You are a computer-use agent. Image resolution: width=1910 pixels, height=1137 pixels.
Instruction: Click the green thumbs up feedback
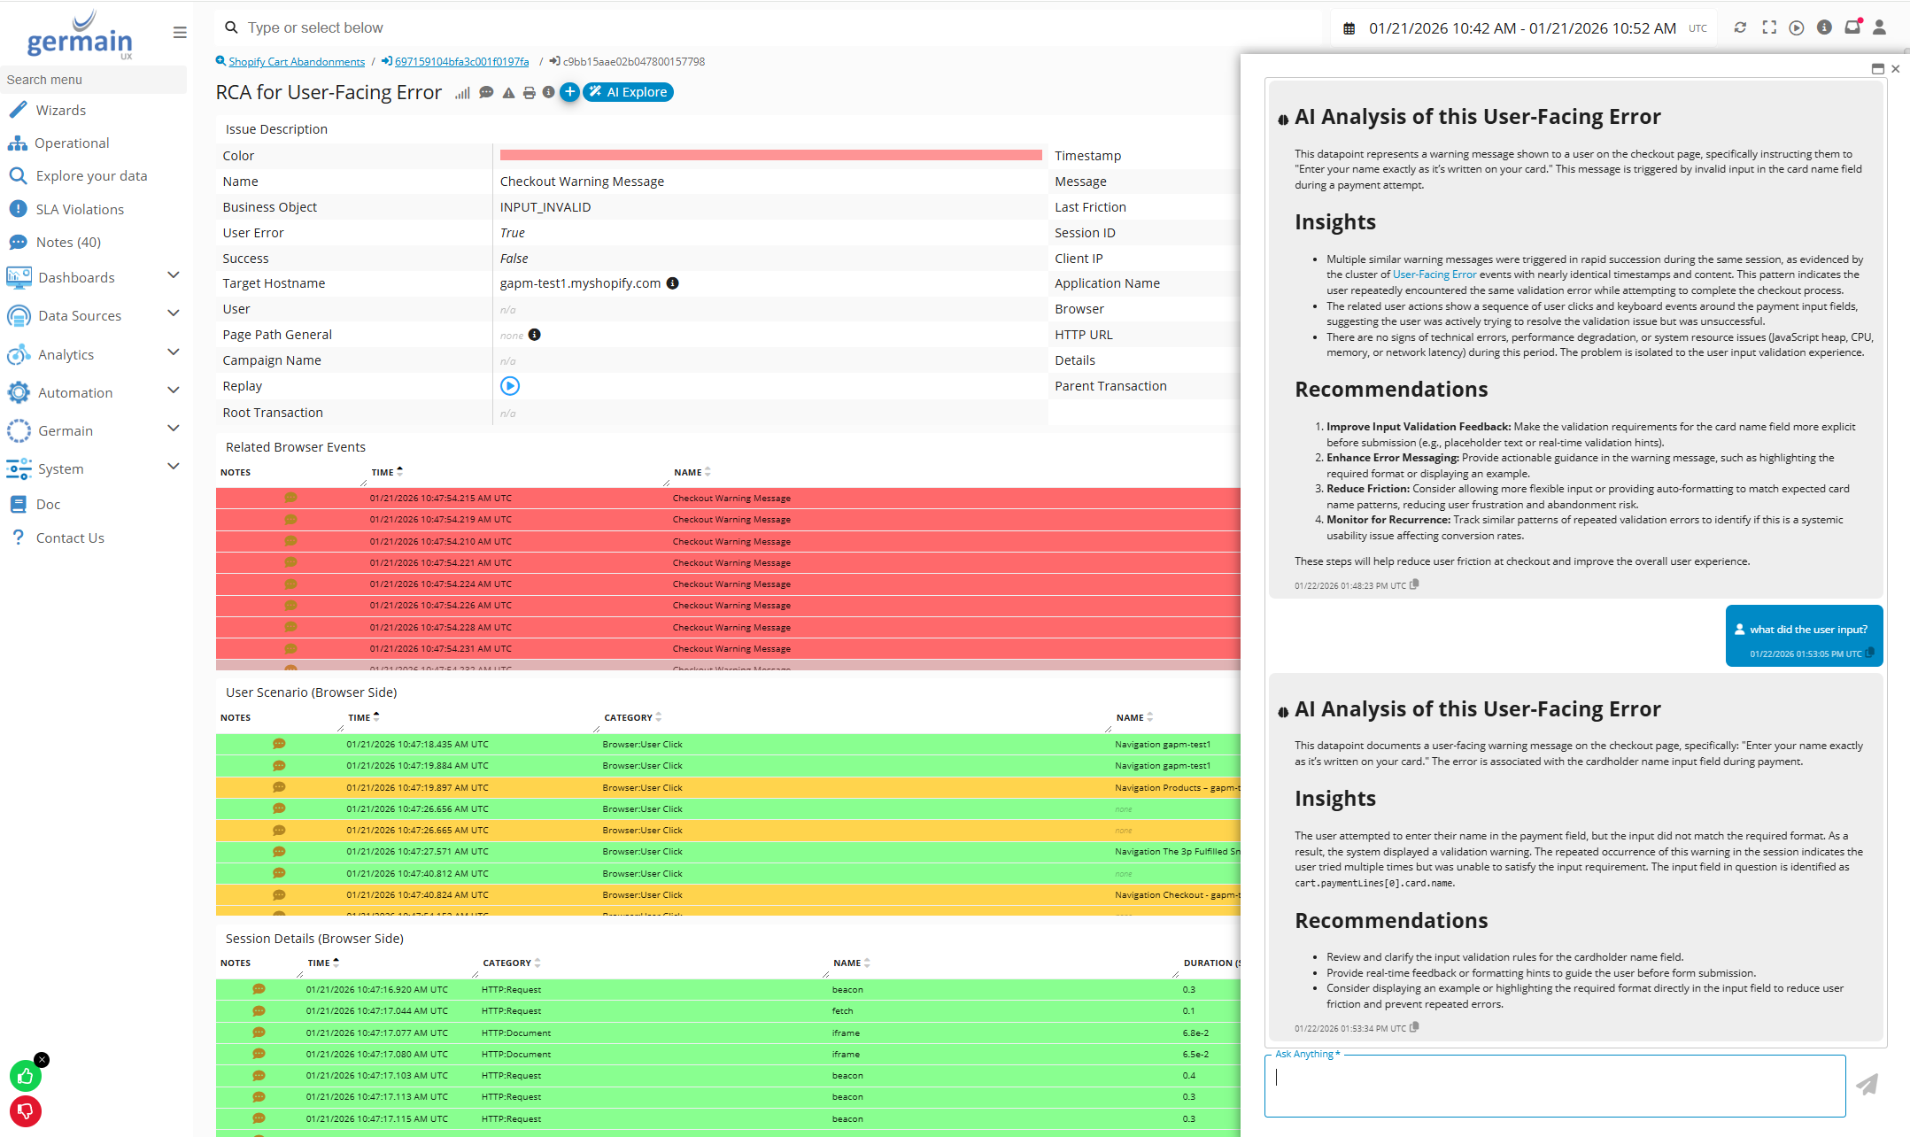click(x=25, y=1076)
